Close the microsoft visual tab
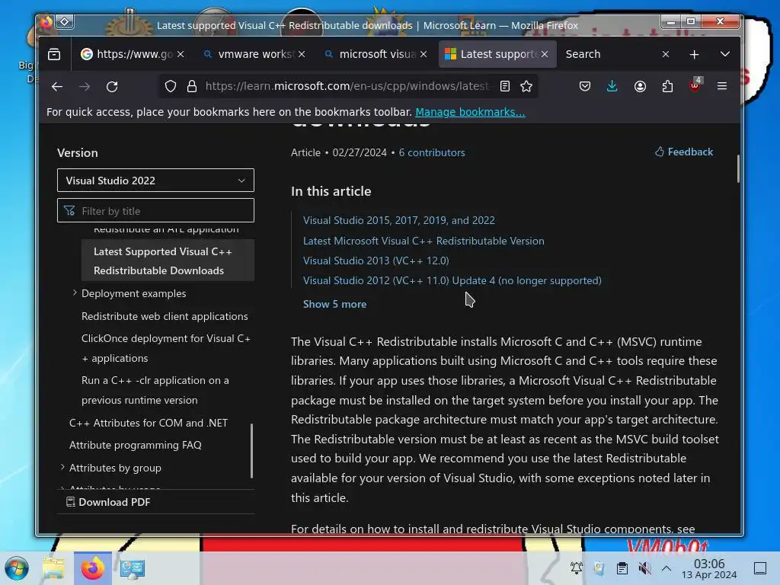The width and height of the screenshot is (780, 585). (x=424, y=54)
